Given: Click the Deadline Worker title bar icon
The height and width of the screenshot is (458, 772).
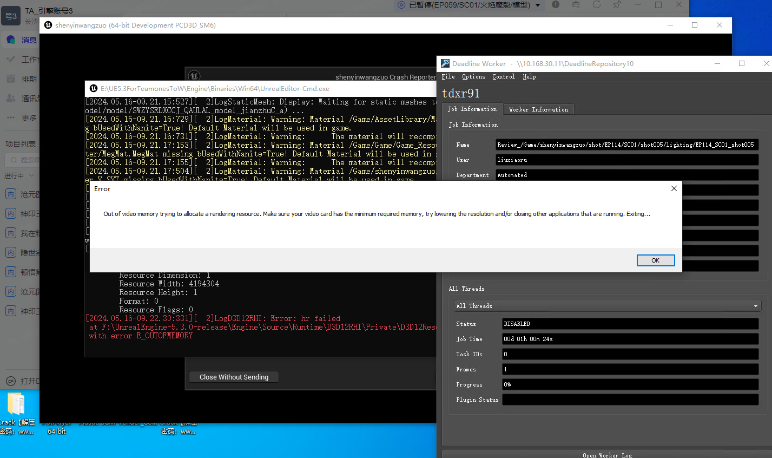Looking at the screenshot, I should point(445,63).
